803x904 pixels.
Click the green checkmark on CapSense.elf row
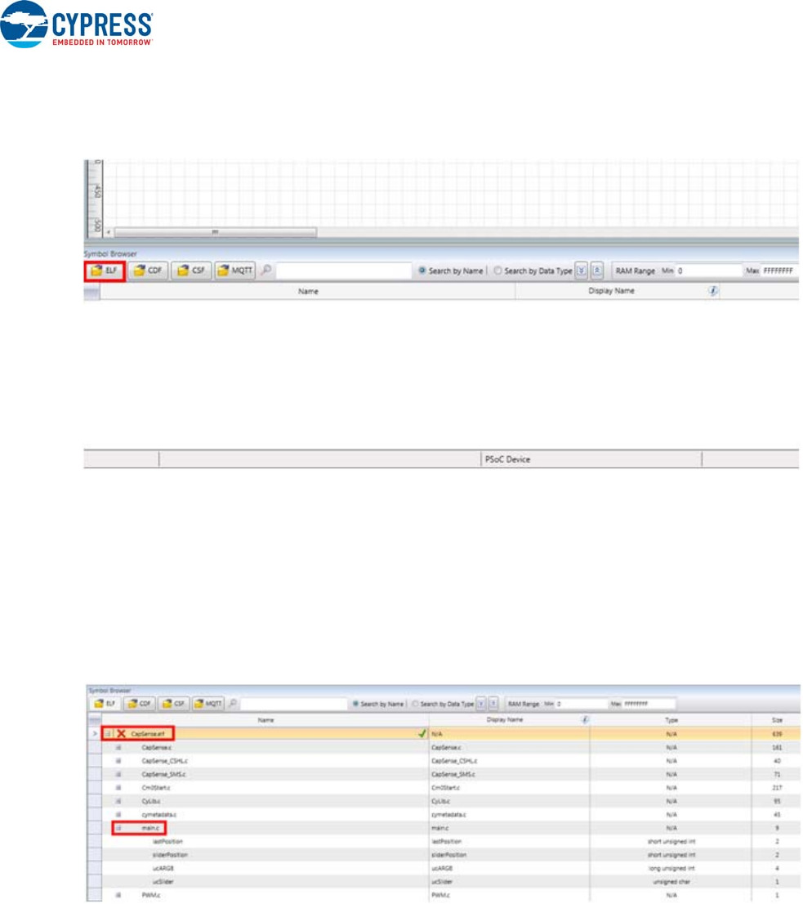click(x=422, y=734)
